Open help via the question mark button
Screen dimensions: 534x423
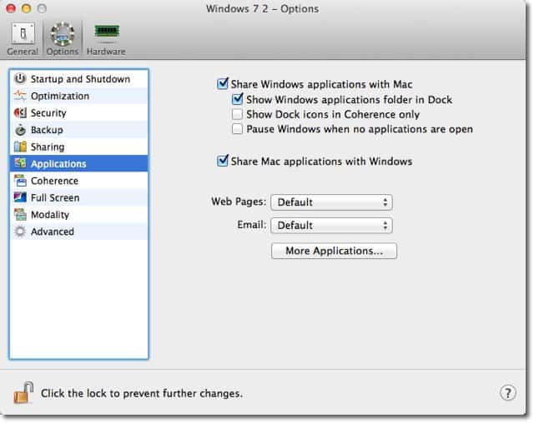click(x=507, y=393)
